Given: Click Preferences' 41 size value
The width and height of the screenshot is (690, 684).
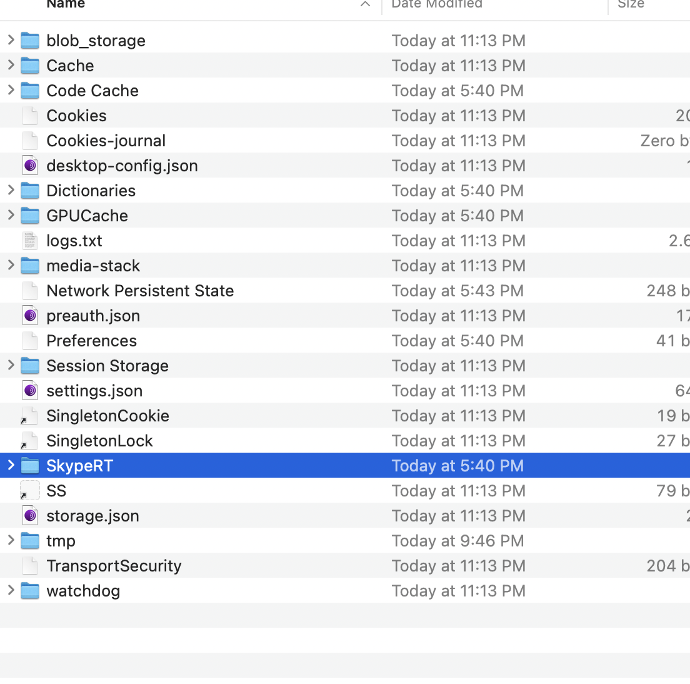Looking at the screenshot, I should pos(673,341).
